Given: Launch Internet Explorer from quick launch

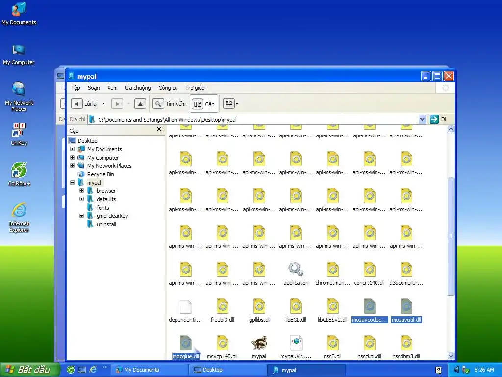Looking at the screenshot, I should pyautogui.click(x=93, y=370).
